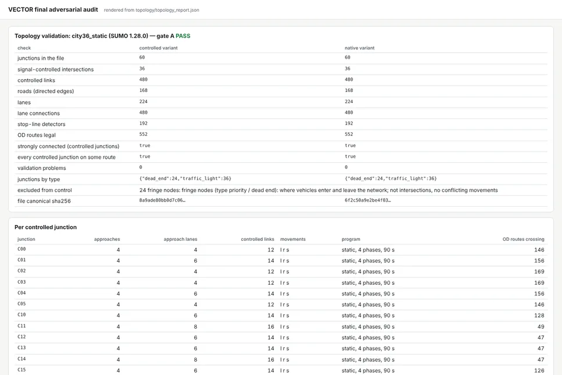The height and width of the screenshot is (375, 562).
Task: Click "every controlled junction on some route" label
Action: [67, 157]
